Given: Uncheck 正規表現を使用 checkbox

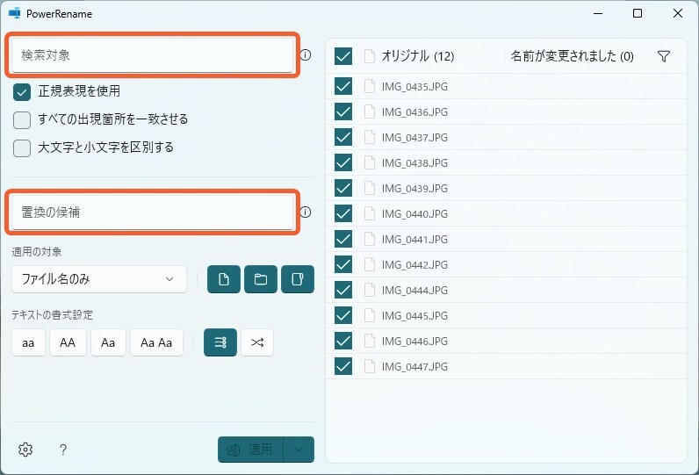Looking at the screenshot, I should [x=22, y=92].
